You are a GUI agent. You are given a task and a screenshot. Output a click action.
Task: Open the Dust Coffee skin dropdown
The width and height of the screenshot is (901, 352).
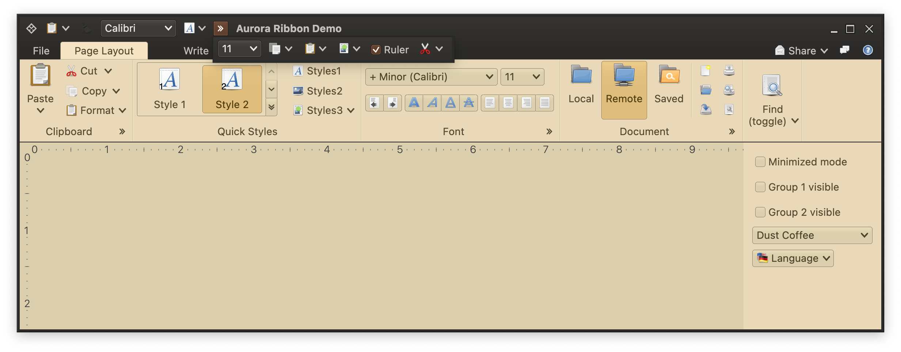point(812,235)
